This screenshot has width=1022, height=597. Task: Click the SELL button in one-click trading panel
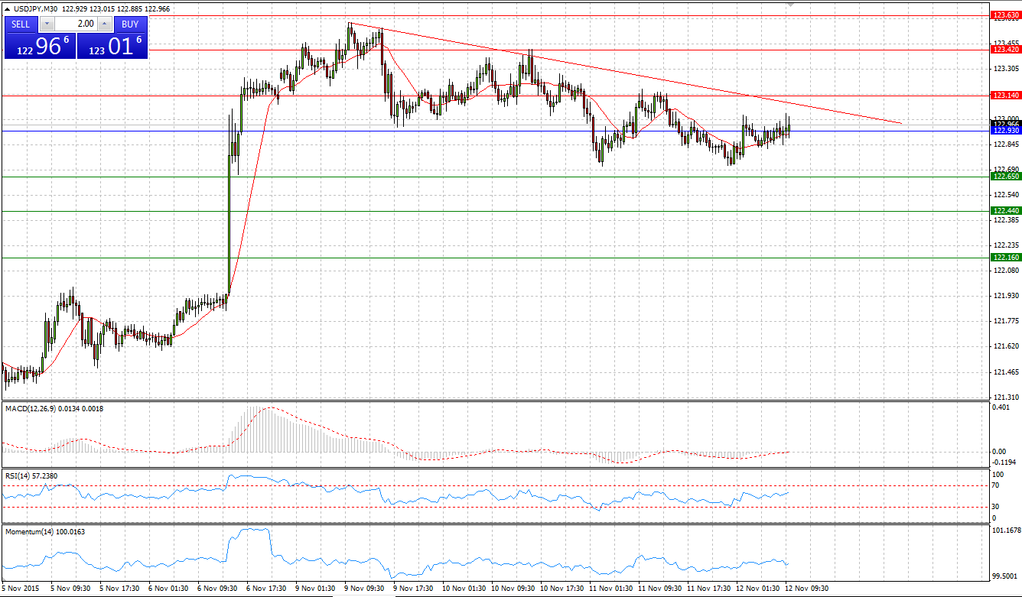click(x=21, y=24)
